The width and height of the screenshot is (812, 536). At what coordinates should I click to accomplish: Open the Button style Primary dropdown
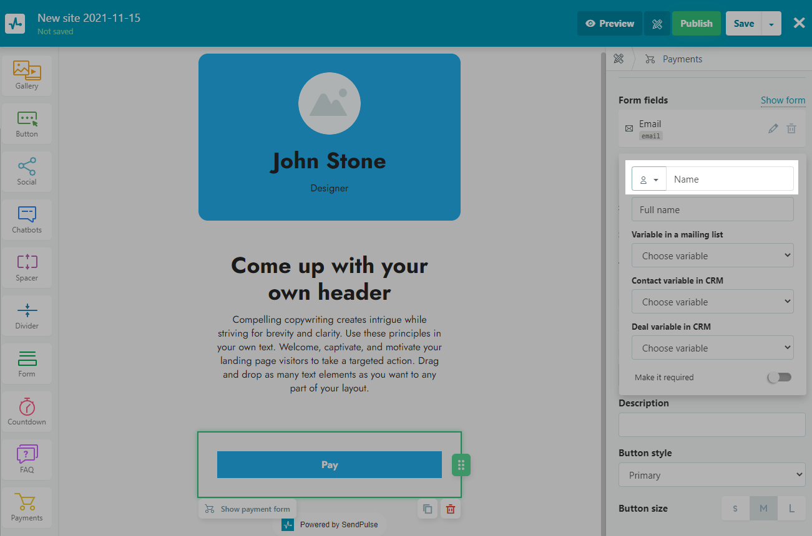click(712, 475)
